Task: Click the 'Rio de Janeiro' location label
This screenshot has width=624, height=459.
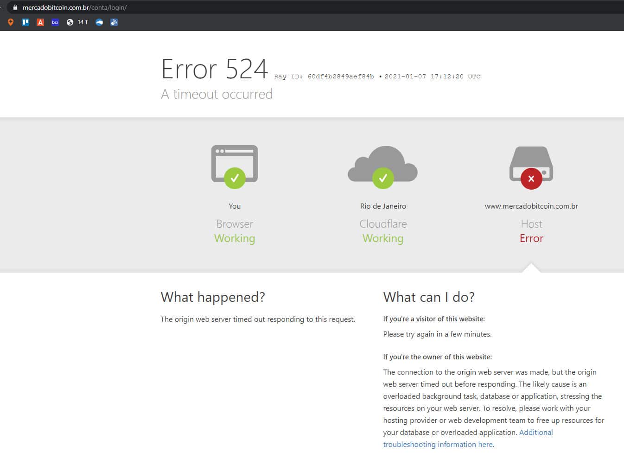Action: click(x=383, y=206)
